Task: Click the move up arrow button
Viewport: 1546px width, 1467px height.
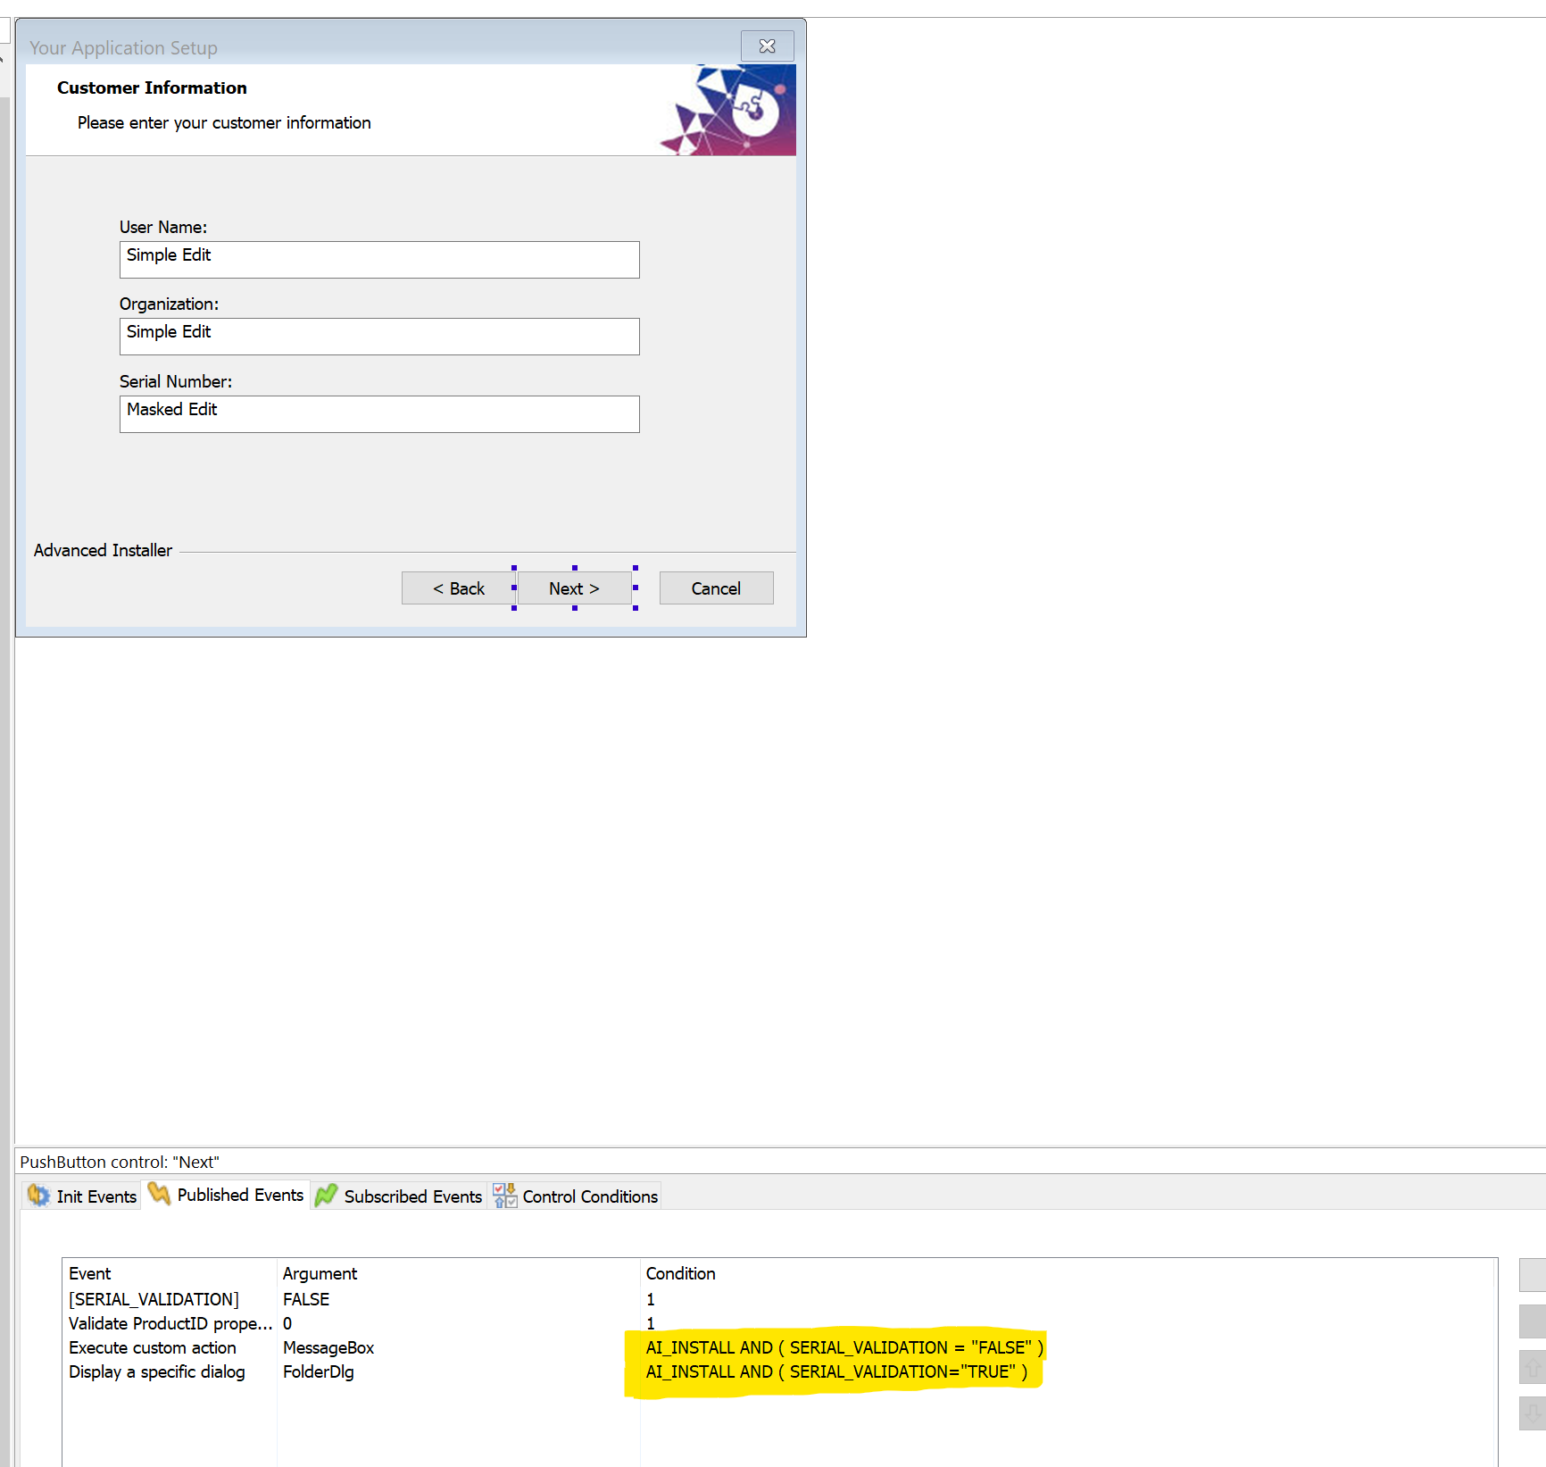Action: tap(1533, 1368)
